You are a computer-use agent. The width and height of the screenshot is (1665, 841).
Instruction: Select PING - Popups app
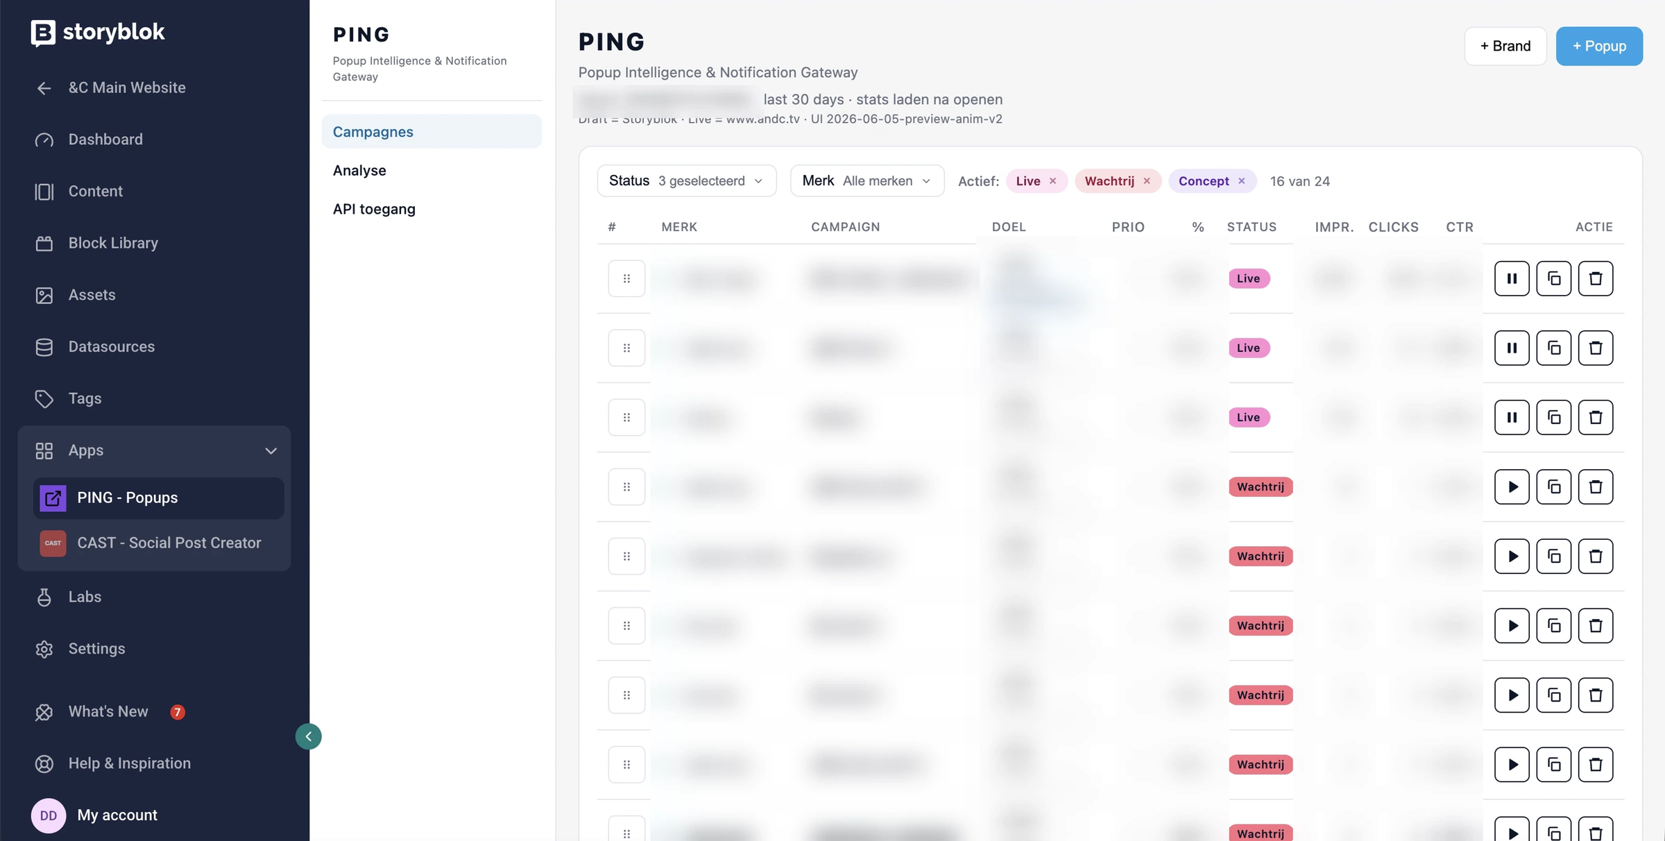tap(158, 498)
